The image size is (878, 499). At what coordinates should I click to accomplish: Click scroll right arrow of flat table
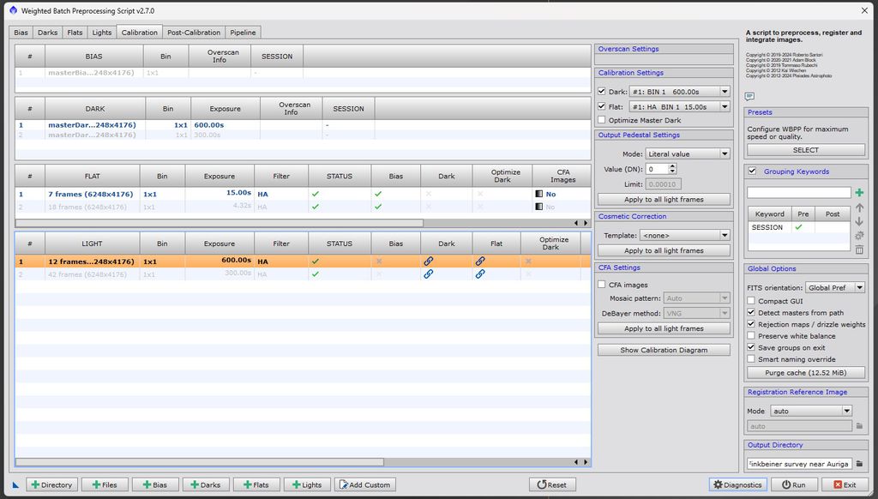[586, 223]
